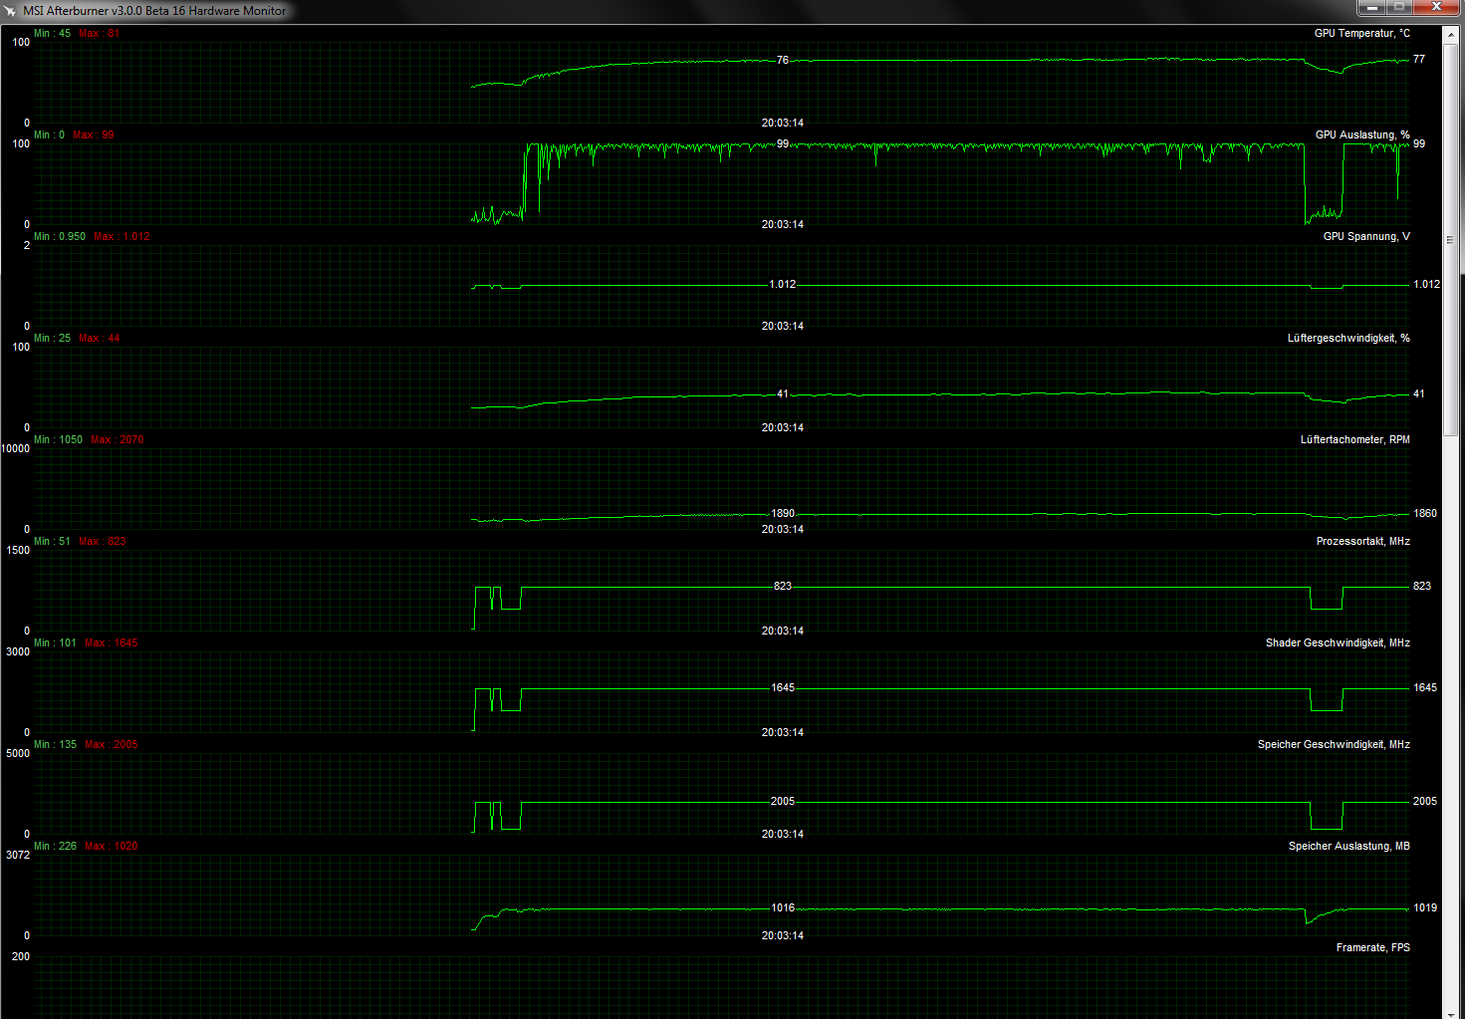Screen dimensions: 1465x1019
Task: Click the MSI Afterburner title bar icon
Action: 10,11
